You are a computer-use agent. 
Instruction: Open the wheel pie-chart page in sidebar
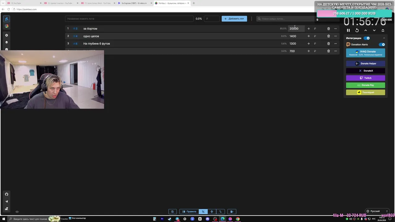(x=6, y=26)
